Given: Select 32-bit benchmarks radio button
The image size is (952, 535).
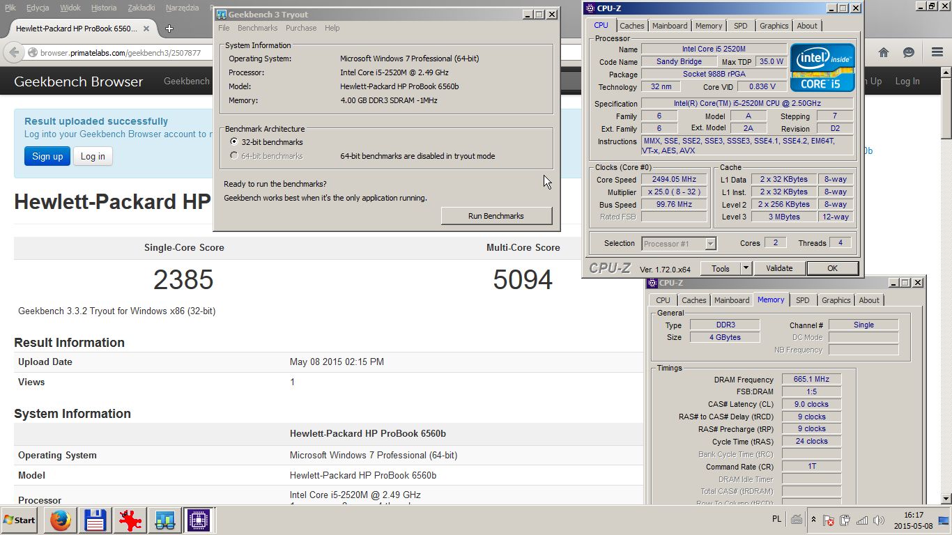Looking at the screenshot, I should coord(234,141).
